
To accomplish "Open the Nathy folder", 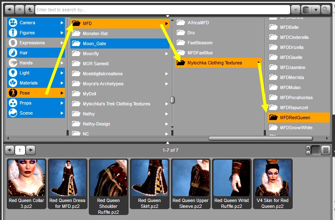I will coord(120,114).
